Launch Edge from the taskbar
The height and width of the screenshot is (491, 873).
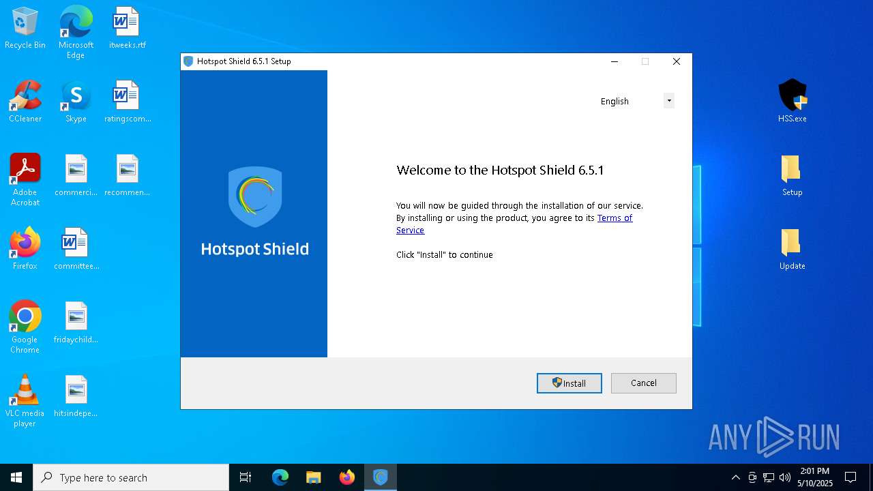pyautogui.click(x=280, y=477)
